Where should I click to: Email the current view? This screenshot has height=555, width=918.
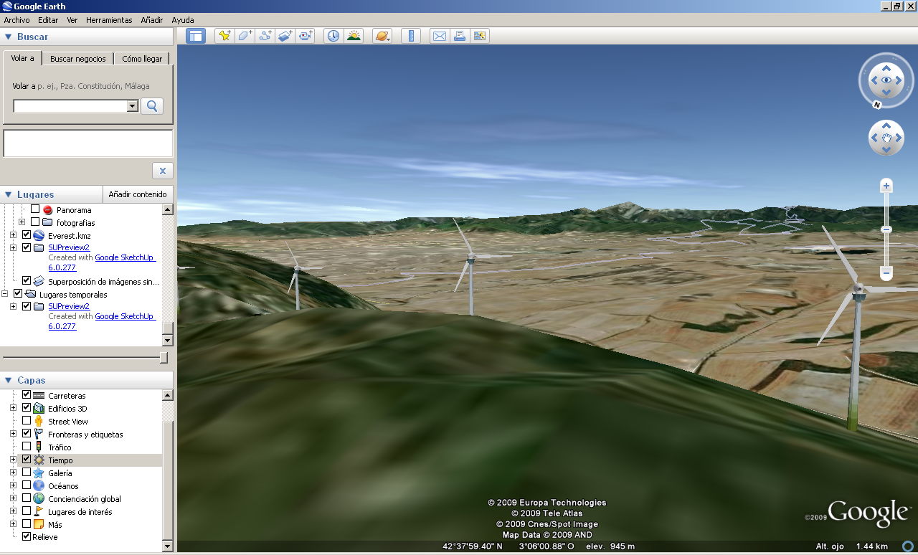click(x=438, y=35)
